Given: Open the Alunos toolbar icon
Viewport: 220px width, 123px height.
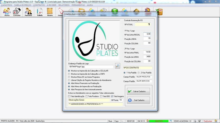Looking at the screenshot, I should [x=7, y=12].
